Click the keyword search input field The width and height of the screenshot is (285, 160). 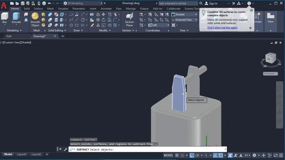coord(178,3)
